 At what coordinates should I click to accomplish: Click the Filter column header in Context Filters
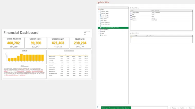click(x=141, y=11)
